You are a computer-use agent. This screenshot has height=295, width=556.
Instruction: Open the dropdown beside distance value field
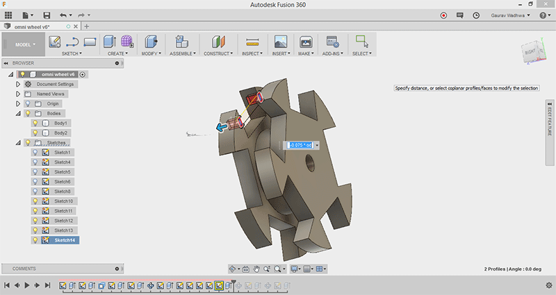[317, 145]
